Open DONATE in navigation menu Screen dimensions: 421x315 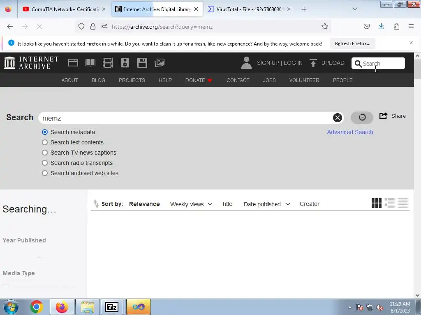pos(199,80)
